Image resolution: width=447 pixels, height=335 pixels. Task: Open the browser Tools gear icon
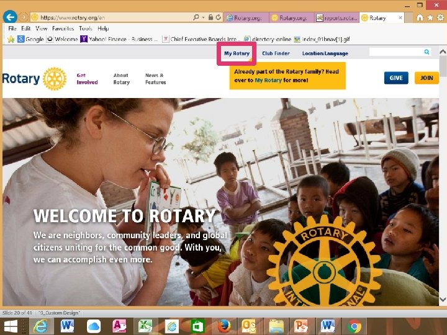point(440,17)
